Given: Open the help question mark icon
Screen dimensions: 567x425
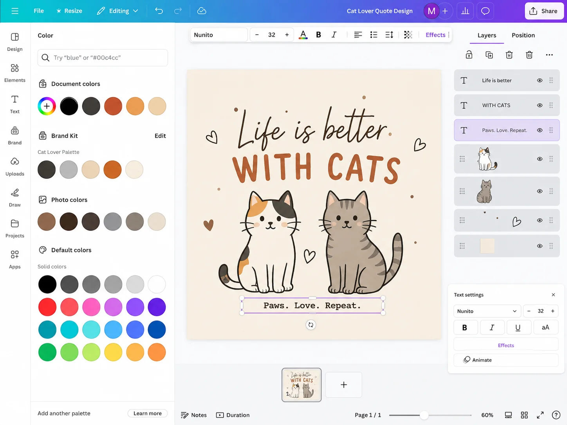Looking at the screenshot, I should coord(556,415).
